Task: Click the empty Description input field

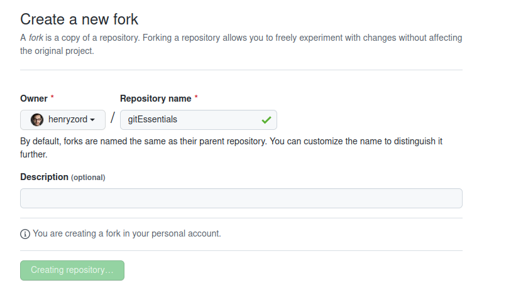Action: coord(241,198)
